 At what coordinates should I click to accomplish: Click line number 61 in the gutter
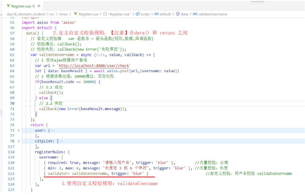(x=12, y=55)
